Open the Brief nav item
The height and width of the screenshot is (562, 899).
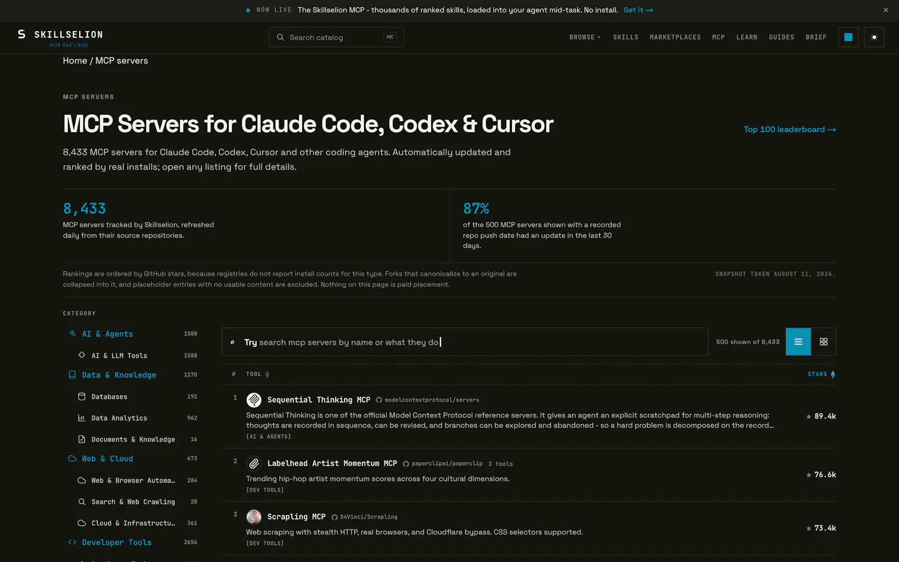pos(816,37)
